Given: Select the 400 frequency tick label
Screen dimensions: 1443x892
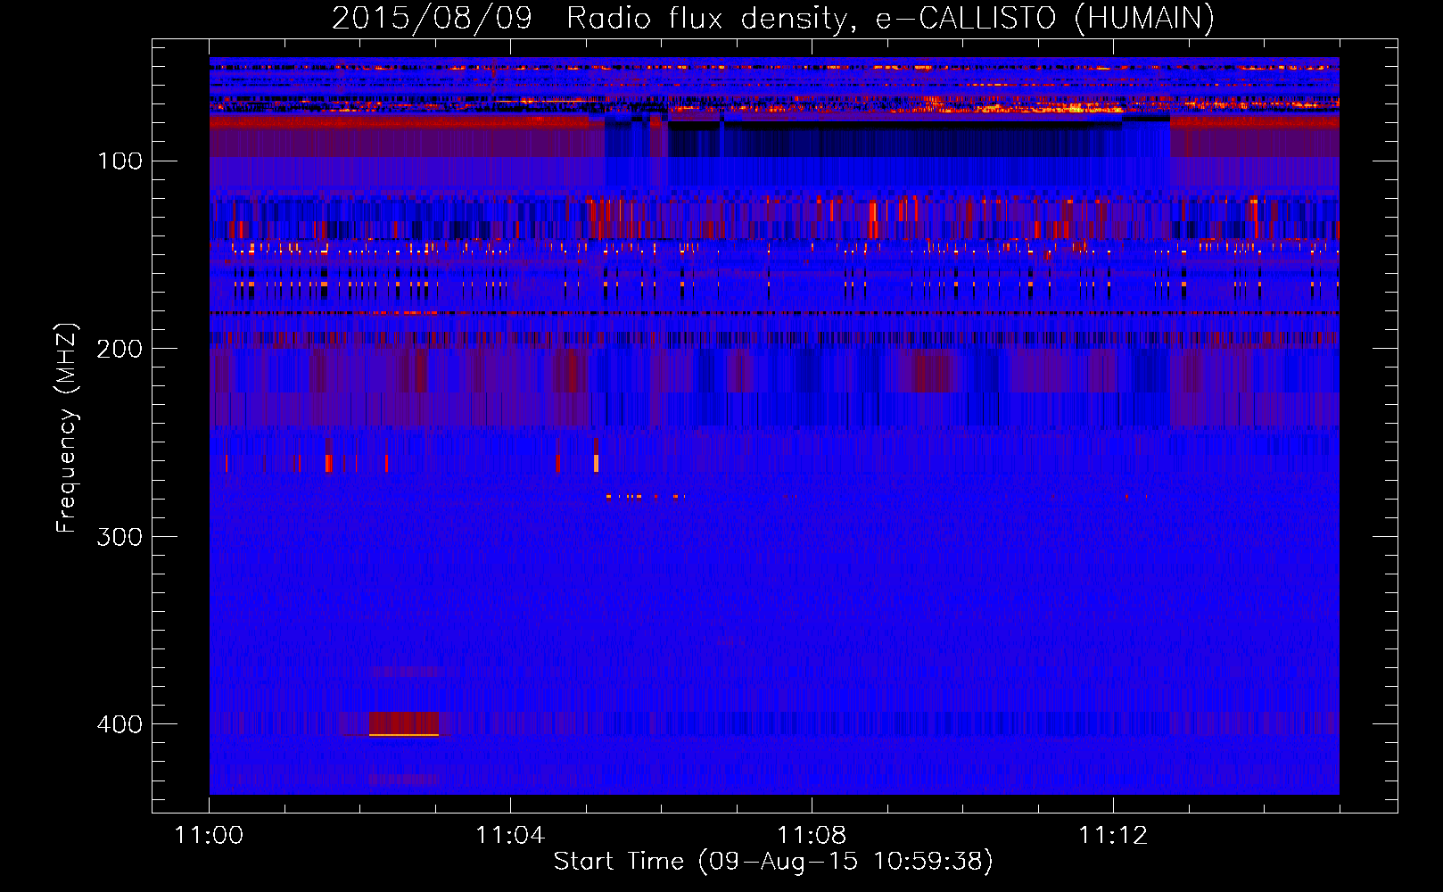Looking at the screenshot, I should 120,723.
